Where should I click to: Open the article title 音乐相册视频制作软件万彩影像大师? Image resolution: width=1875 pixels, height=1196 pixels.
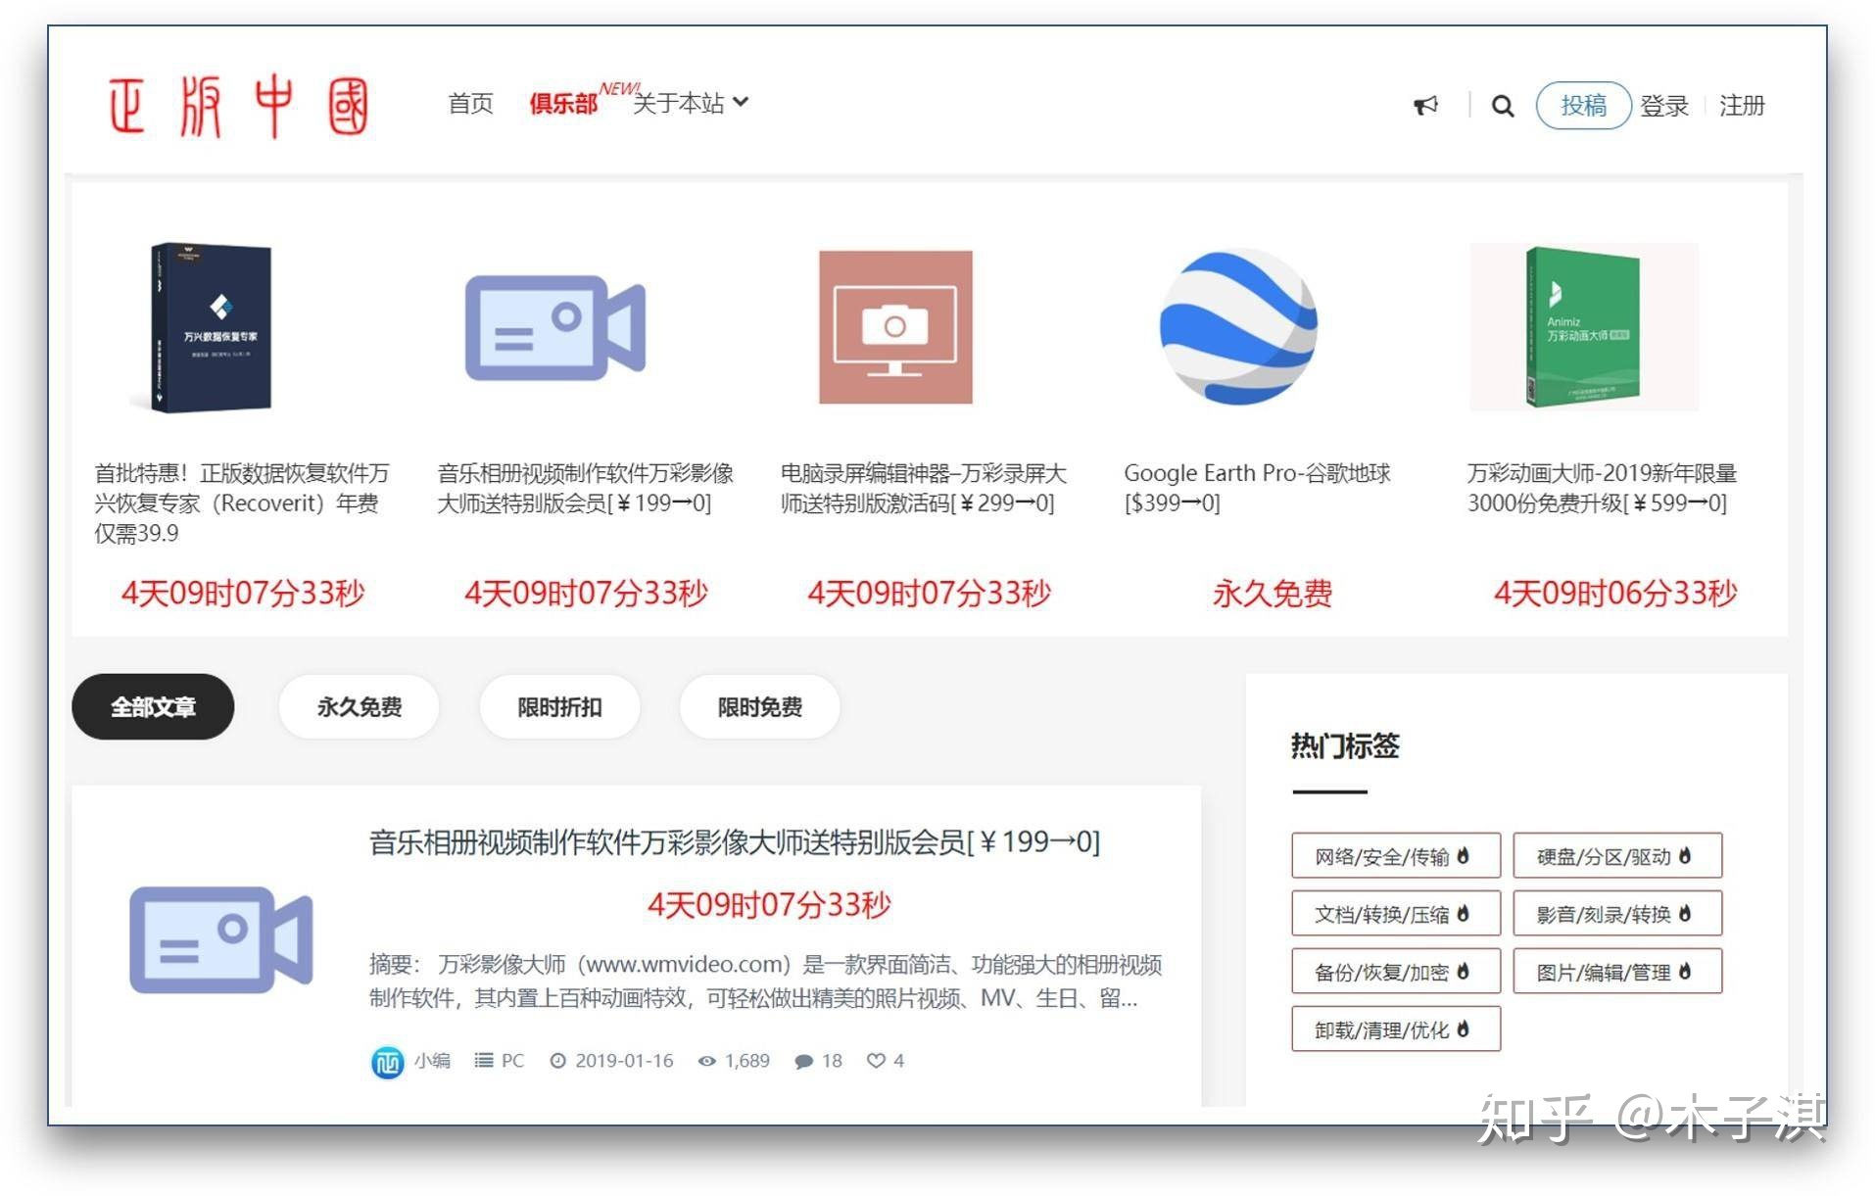click(x=734, y=841)
